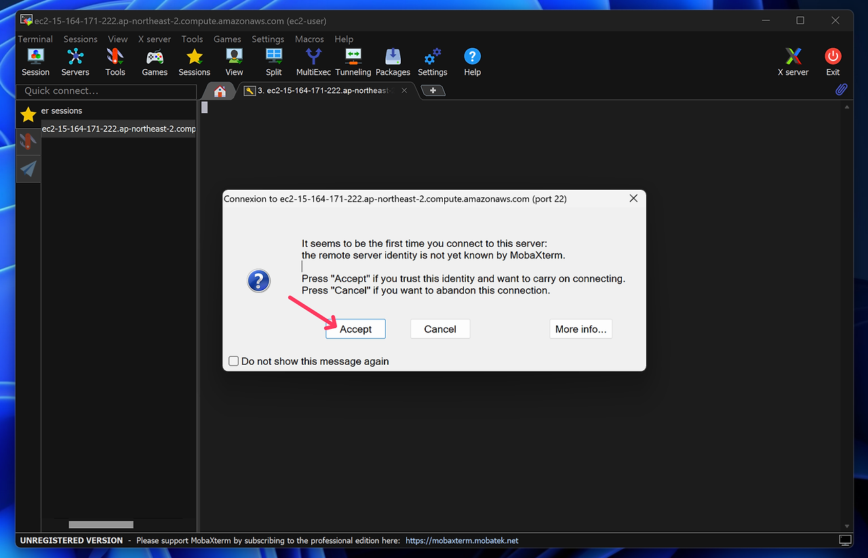
Task: Click the sidebar horizontal scrollbar thumb
Action: point(101,525)
